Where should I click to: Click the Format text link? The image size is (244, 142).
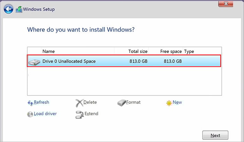(x=134, y=102)
